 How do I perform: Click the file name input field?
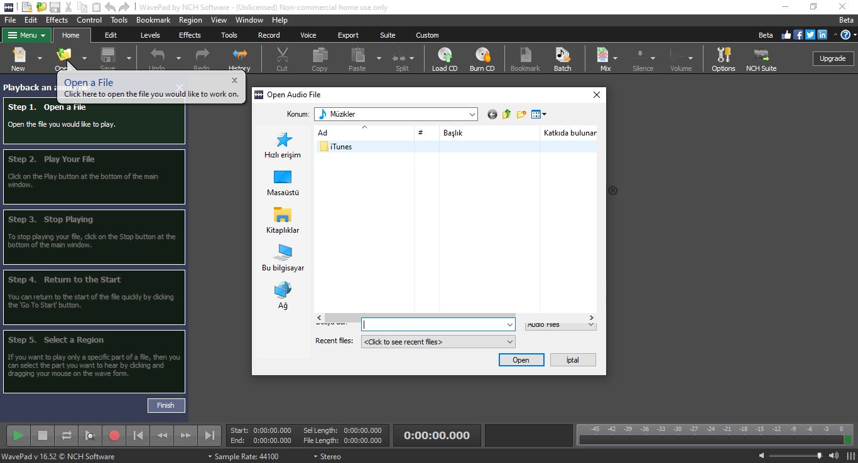point(433,324)
